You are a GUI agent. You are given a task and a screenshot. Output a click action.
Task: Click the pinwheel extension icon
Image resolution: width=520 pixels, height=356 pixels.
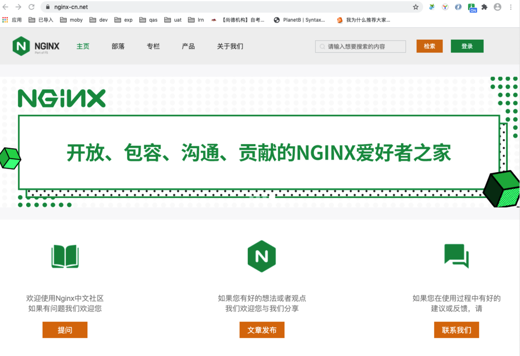coord(432,7)
